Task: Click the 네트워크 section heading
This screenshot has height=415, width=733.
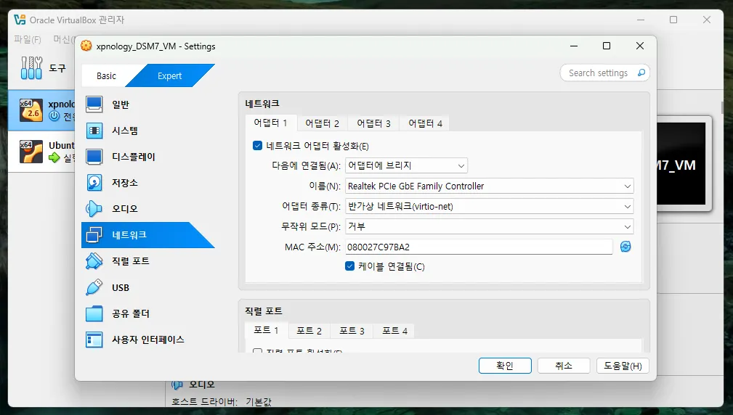Action: click(262, 103)
